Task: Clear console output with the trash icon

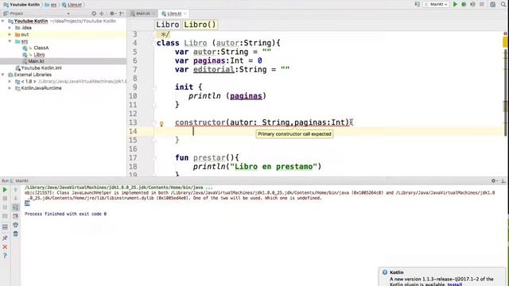Action: 16,234
